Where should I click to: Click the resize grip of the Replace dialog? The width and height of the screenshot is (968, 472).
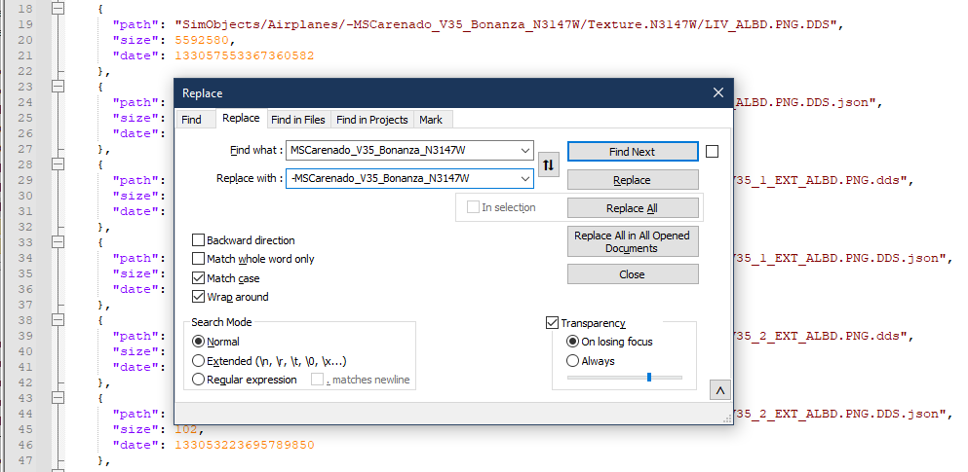pos(727,418)
